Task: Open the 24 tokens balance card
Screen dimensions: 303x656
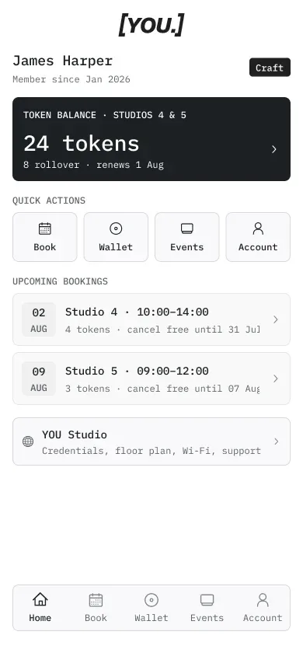Action: (x=151, y=139)
